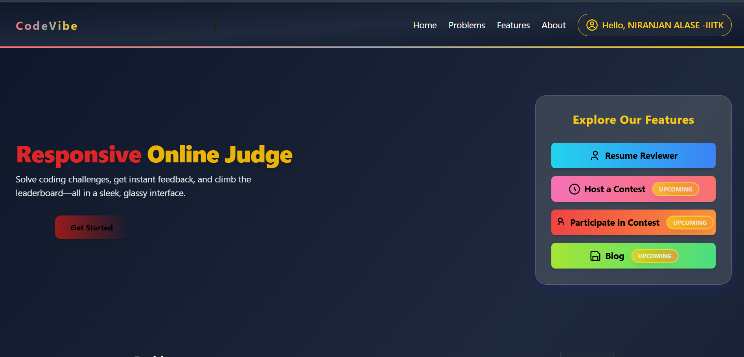Click the CodeVibe logo
This screenshot has width=744, height=357.
(x=46, y=26)
